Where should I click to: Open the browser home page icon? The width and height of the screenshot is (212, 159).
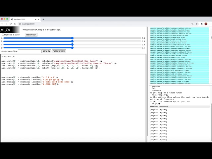coord(15,24)
